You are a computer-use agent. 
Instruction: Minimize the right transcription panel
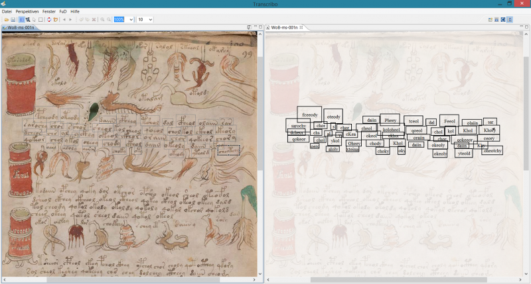[522, 26]
